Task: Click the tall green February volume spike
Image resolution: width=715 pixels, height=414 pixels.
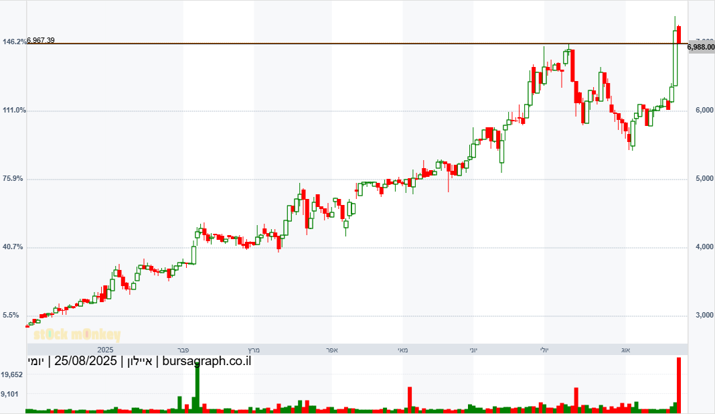Action: (197, 389)
